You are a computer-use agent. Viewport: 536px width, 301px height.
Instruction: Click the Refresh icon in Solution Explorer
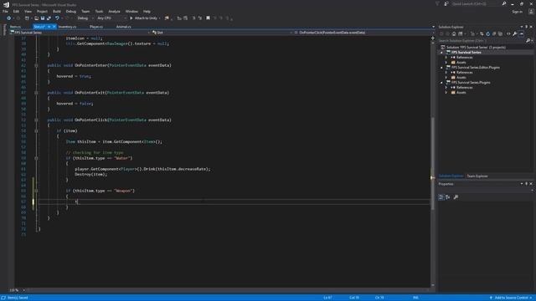click(x=487, y=33)
